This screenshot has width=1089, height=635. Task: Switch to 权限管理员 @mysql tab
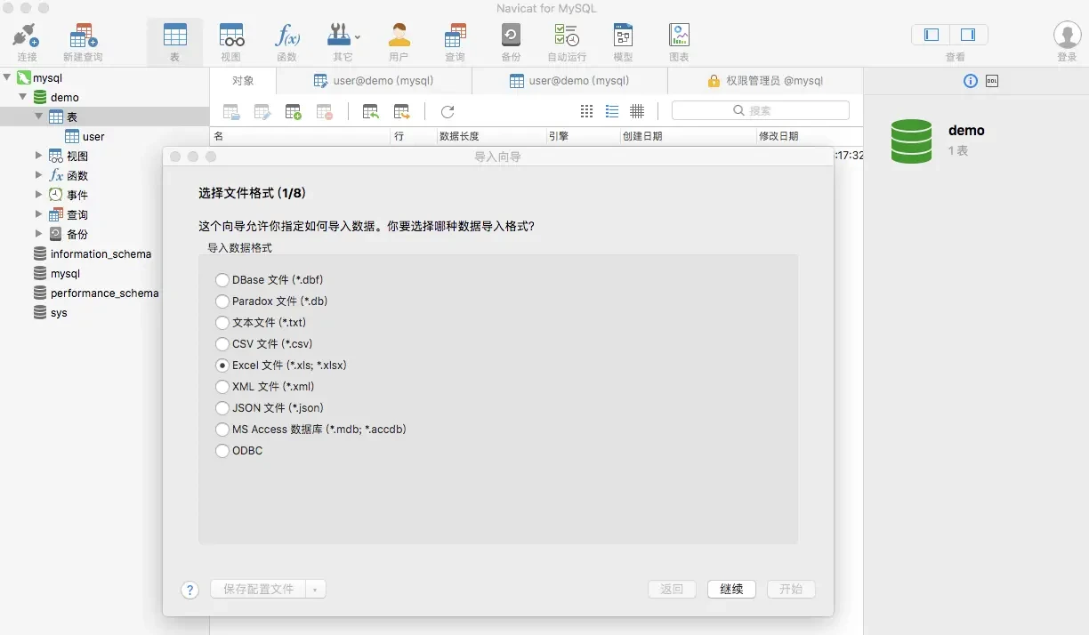[x=765, y=81]
